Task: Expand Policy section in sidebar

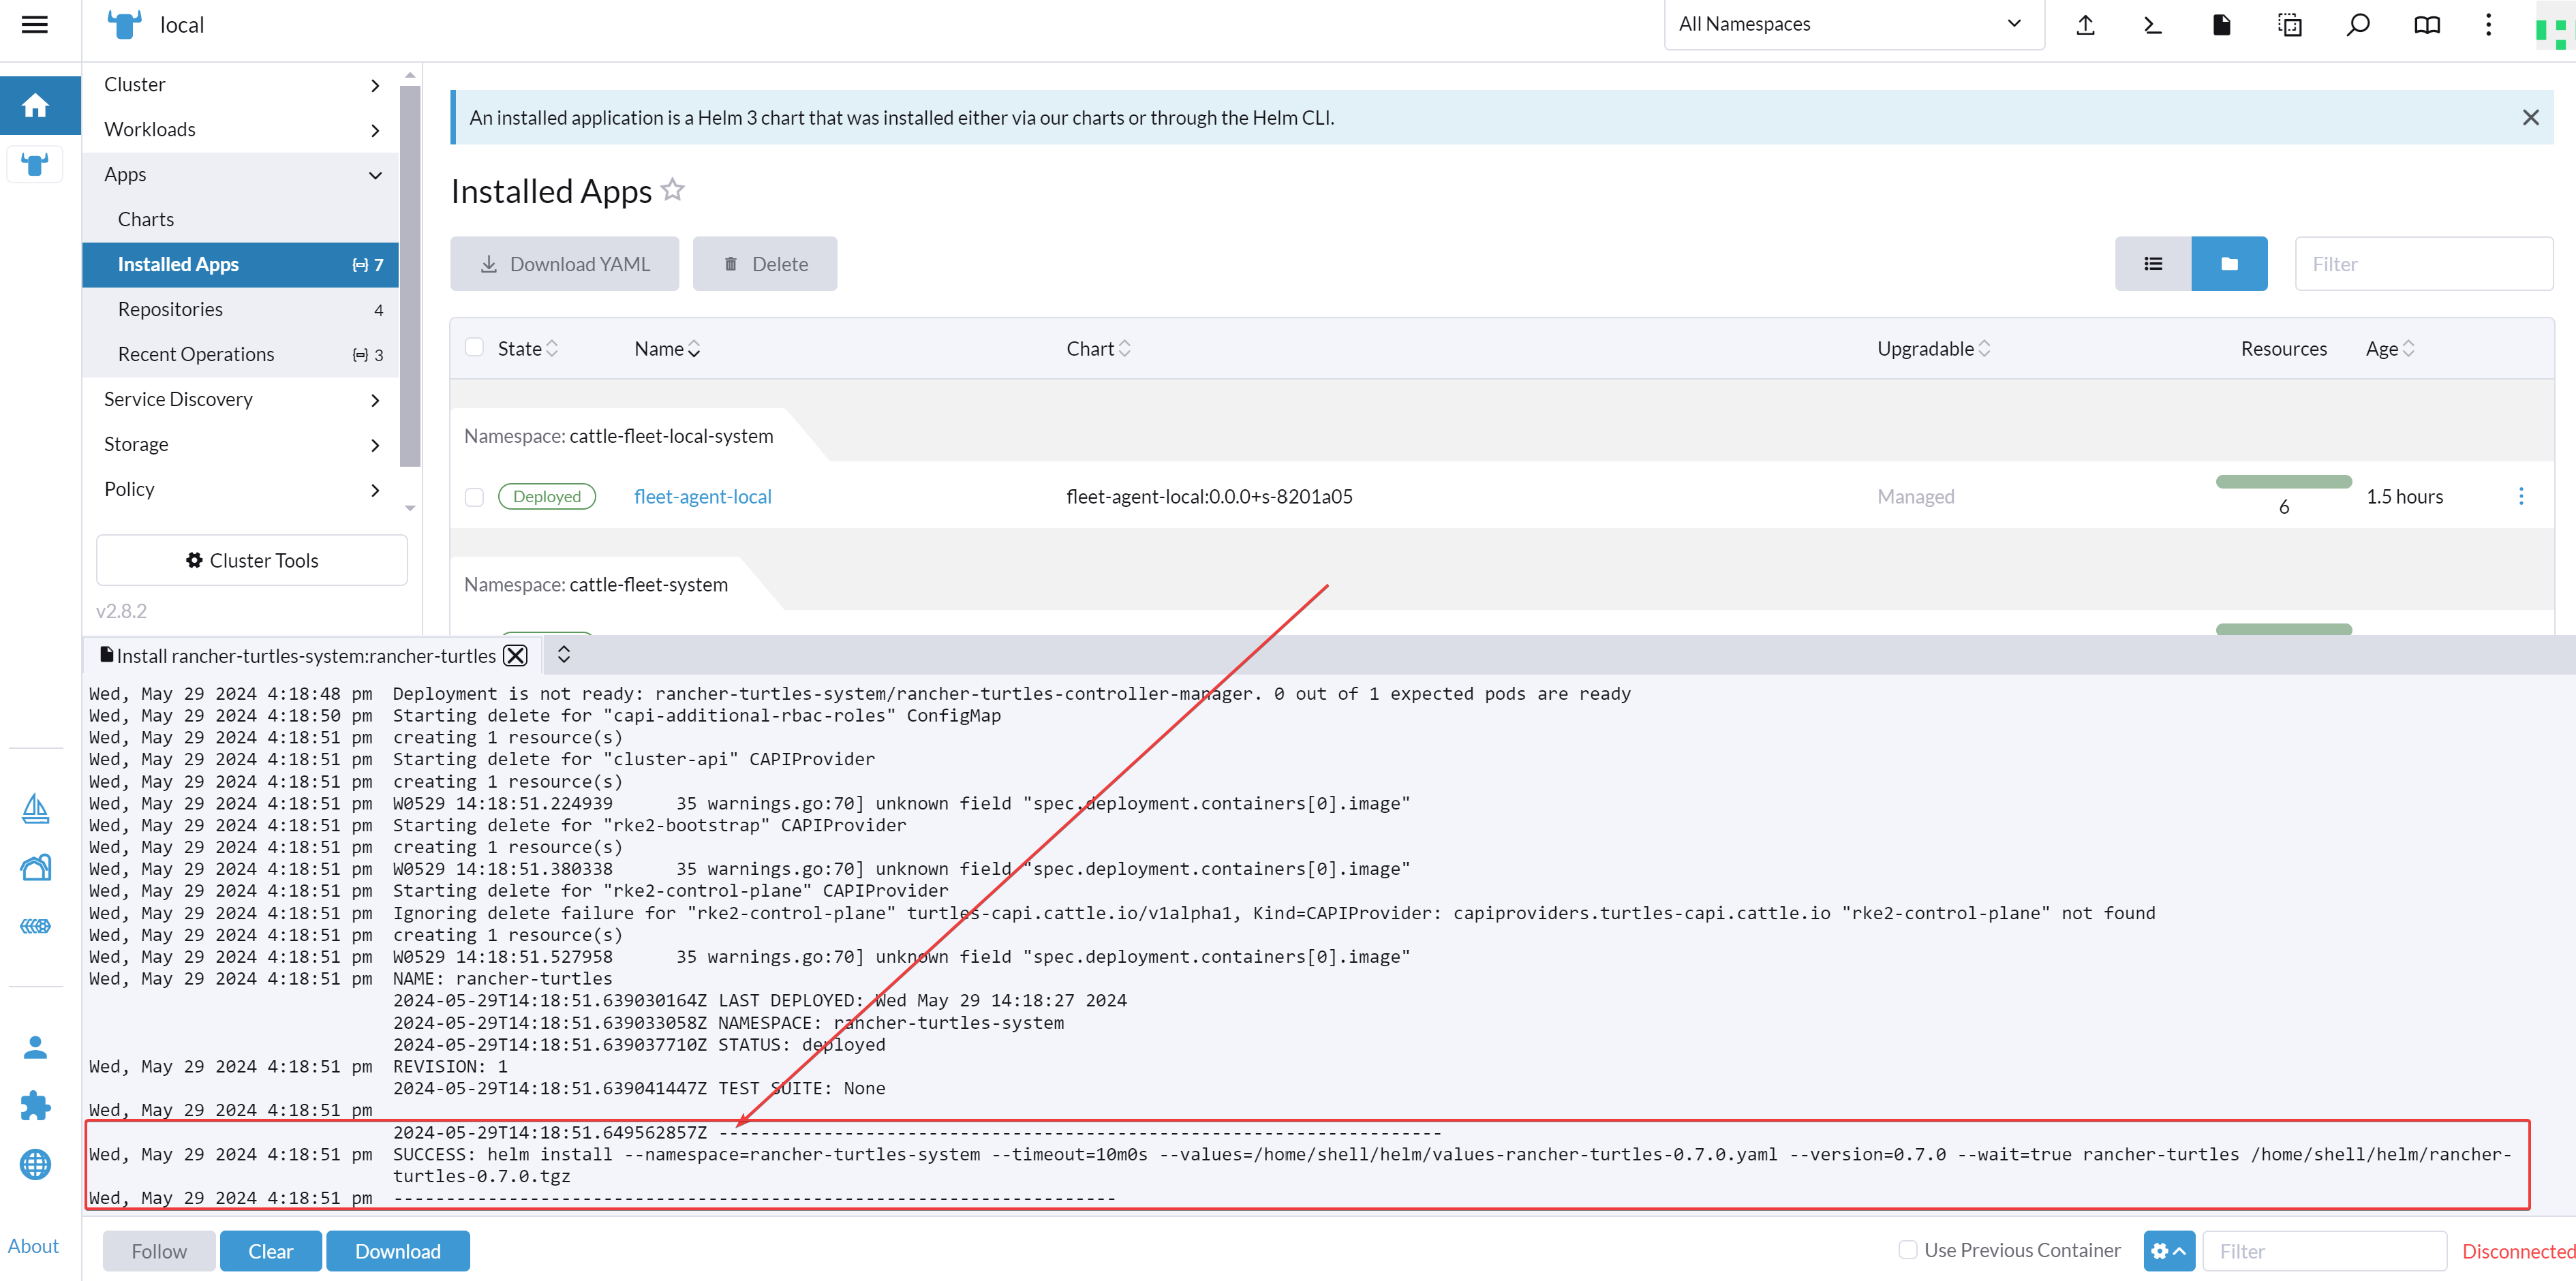Action: pos(241,490)
